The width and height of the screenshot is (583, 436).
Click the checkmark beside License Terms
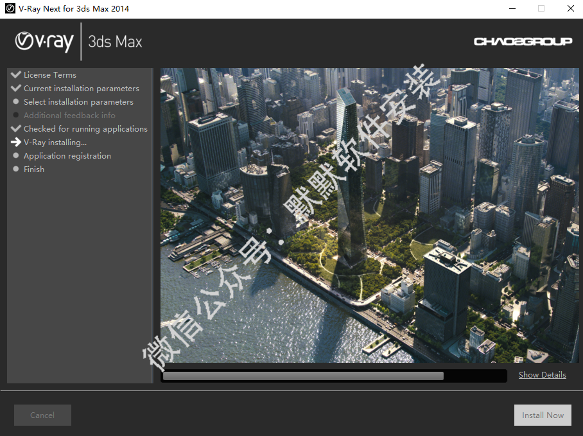pos(16,74)
